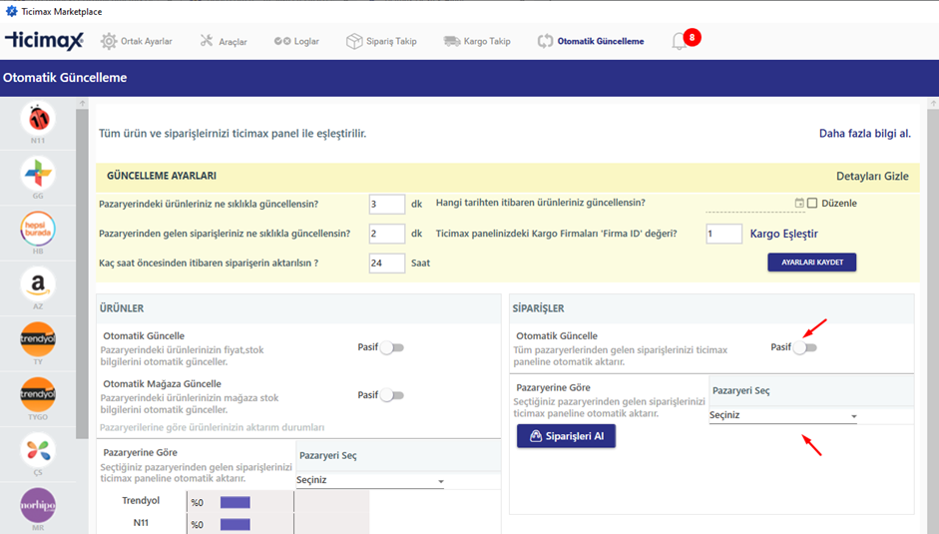The height and width of the screenshot is (534, 939).
Task: Toggle Ürünler Otomatik Güncelle switch
Action: [x=392, y=347]
